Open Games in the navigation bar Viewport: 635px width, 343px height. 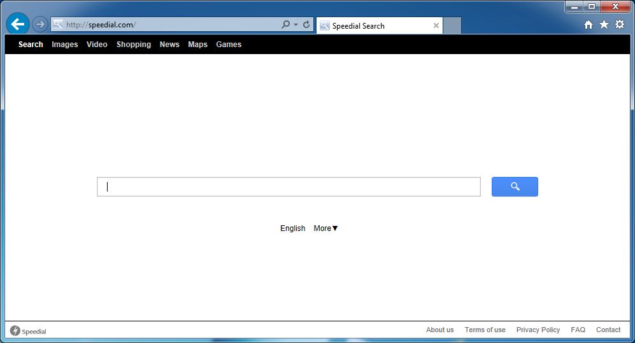(229, 45)
